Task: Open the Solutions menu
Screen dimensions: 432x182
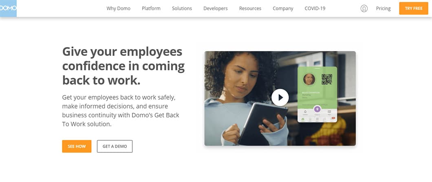Action: point(182,9)
